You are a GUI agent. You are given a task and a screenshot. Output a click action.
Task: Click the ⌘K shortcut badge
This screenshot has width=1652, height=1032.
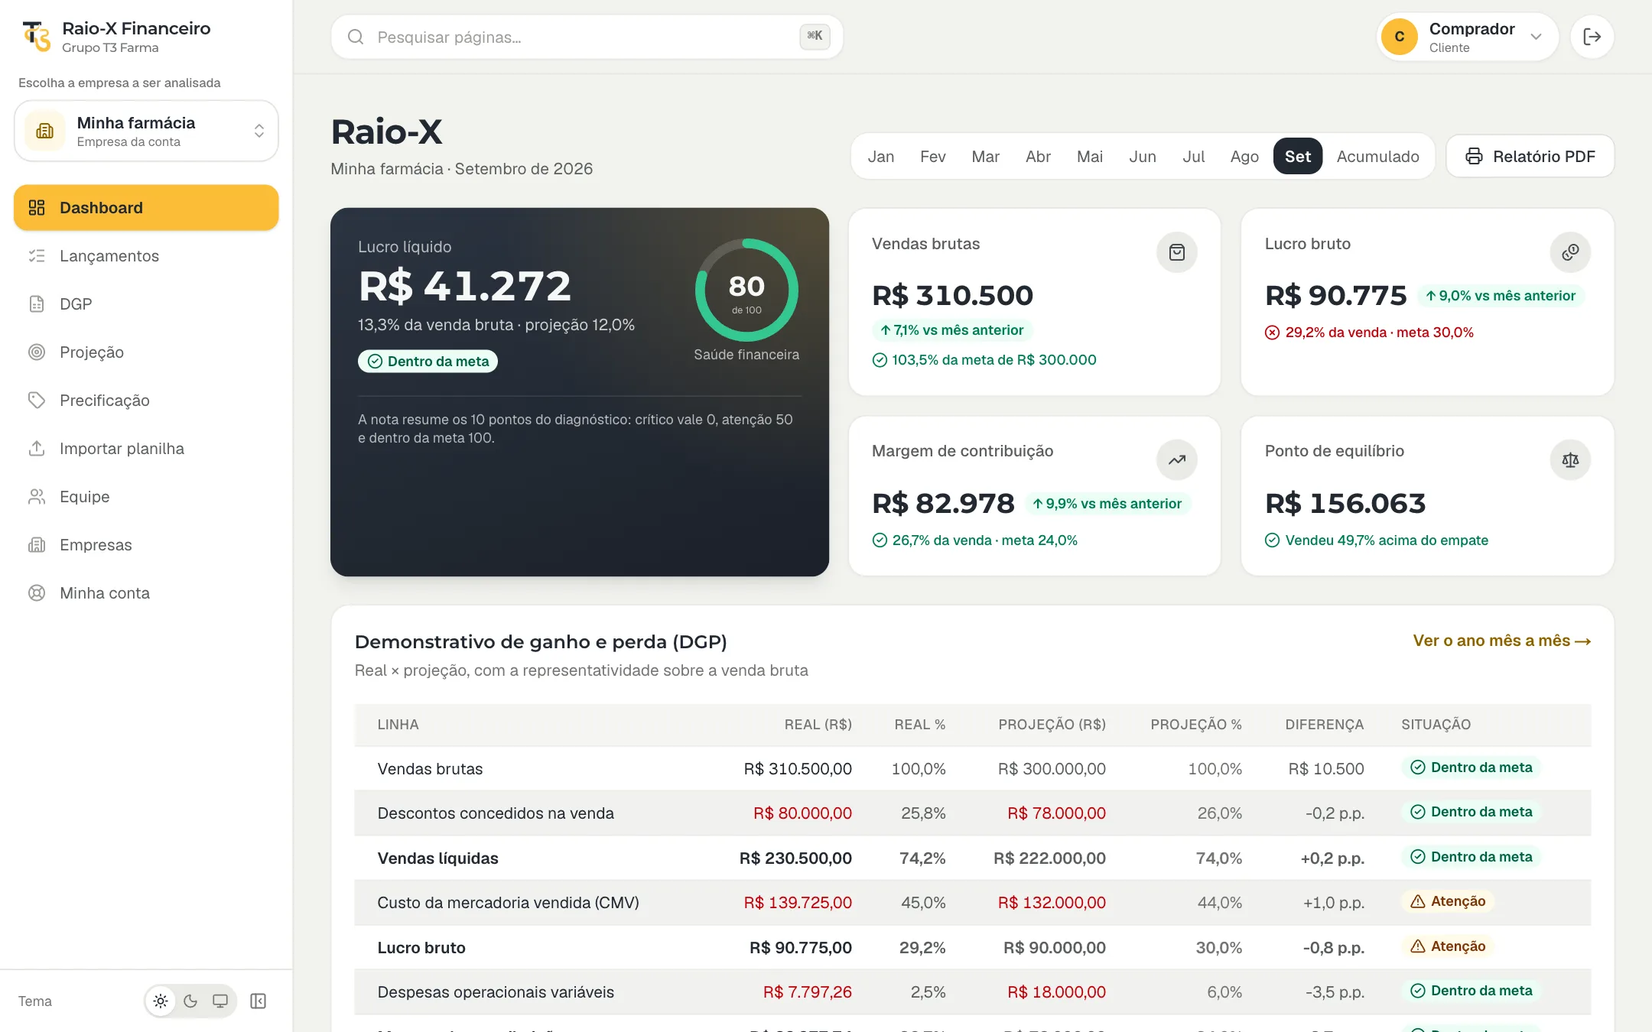815,36
